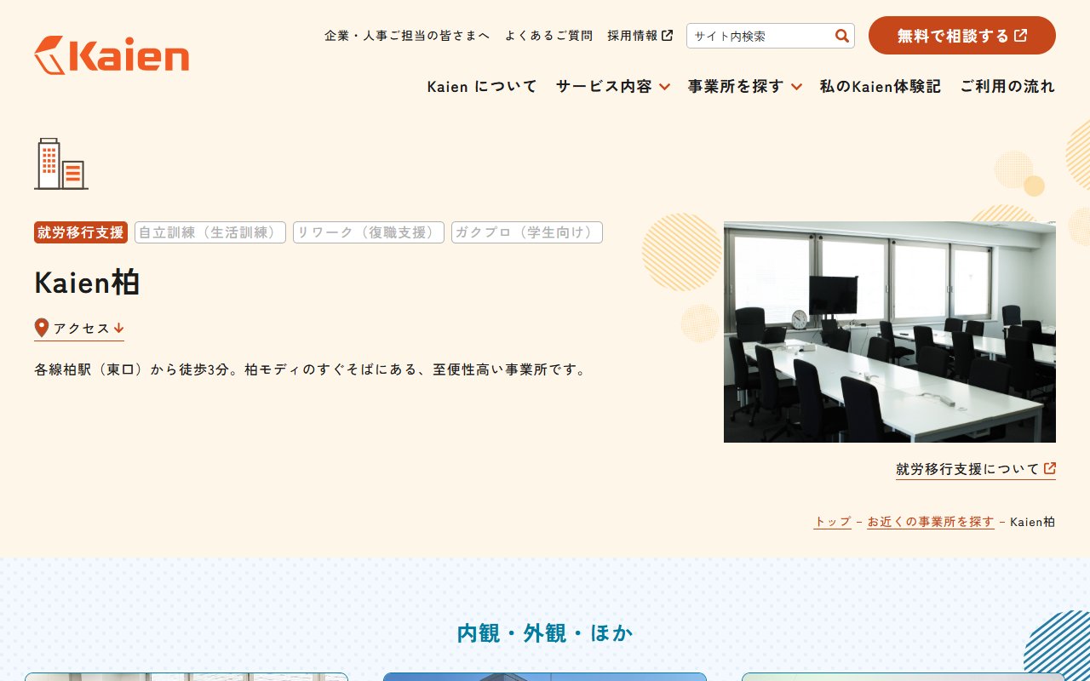Click the Kaien柏 heading
Viewport: 1090px width, 681px height.
click(87, 283)
